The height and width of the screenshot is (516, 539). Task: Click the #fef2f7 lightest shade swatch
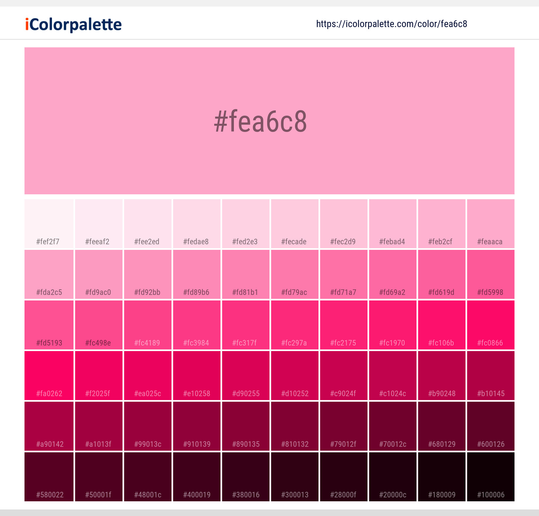tap(49, 224)
